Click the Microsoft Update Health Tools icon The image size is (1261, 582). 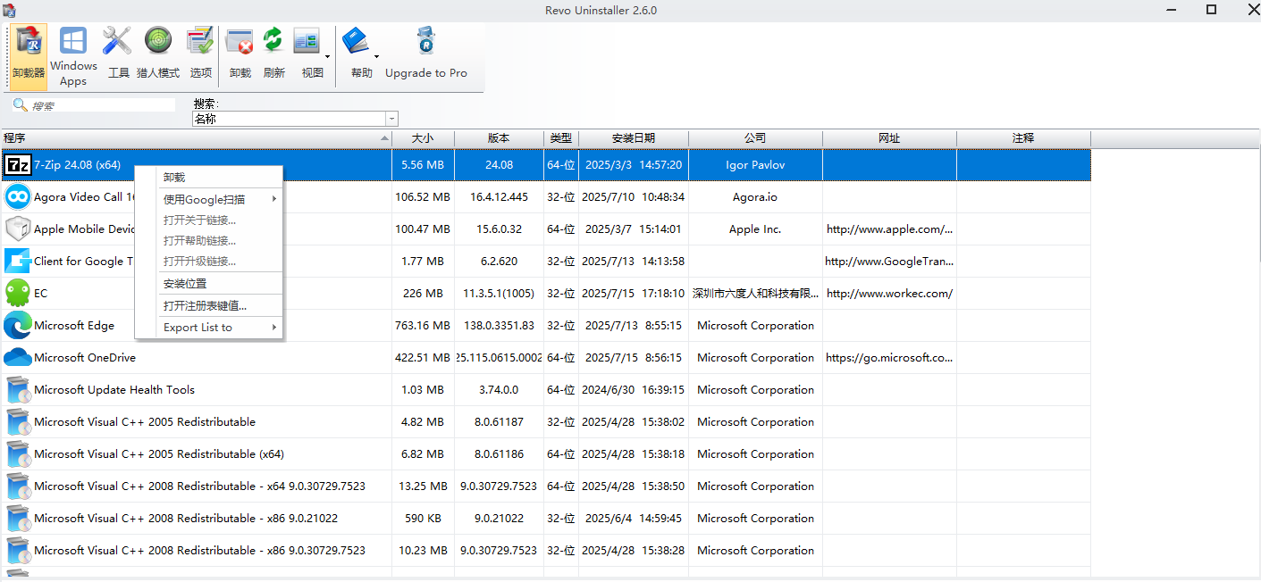tap(18, 390)
